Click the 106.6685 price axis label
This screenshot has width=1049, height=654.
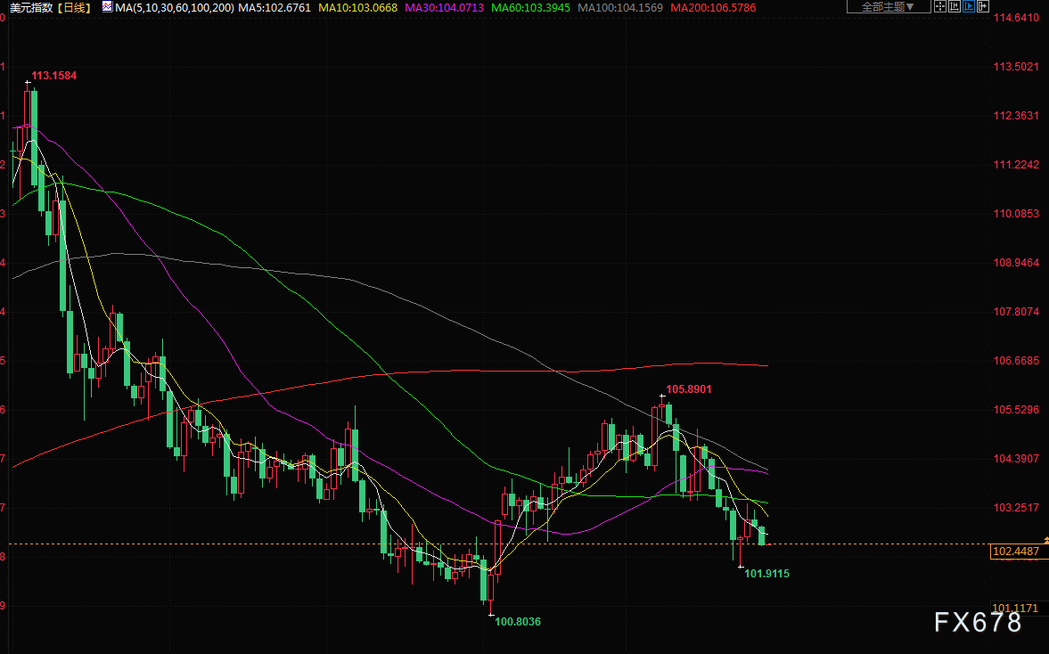(1016, 361)
